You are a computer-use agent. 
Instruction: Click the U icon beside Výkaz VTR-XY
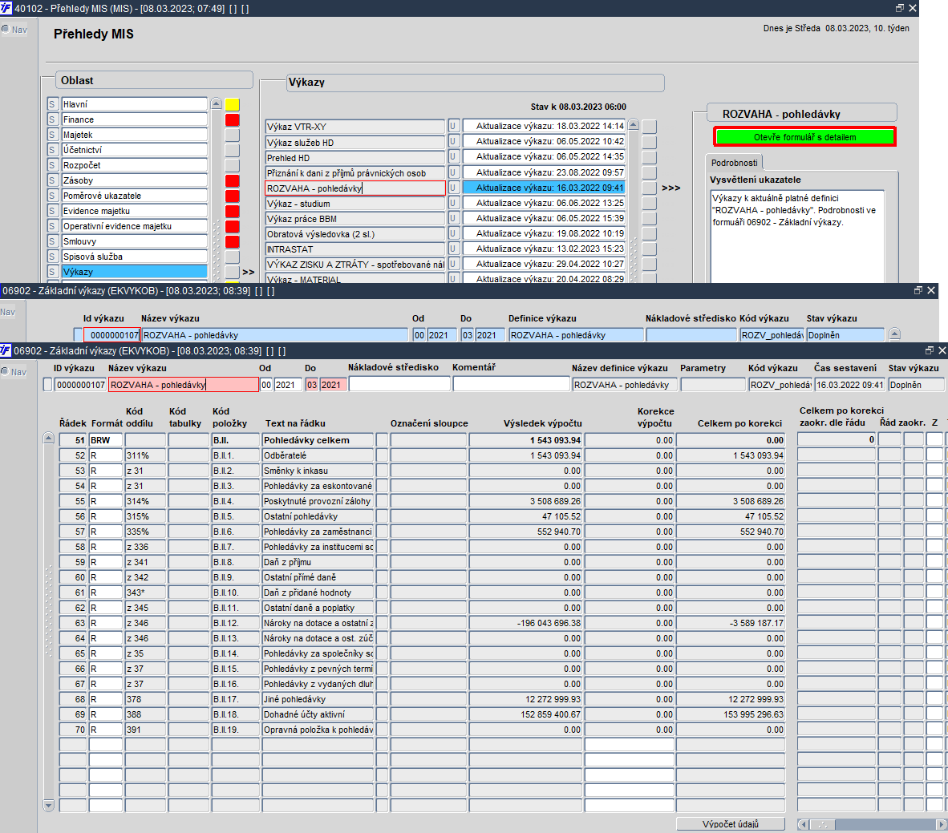point(453,127)
